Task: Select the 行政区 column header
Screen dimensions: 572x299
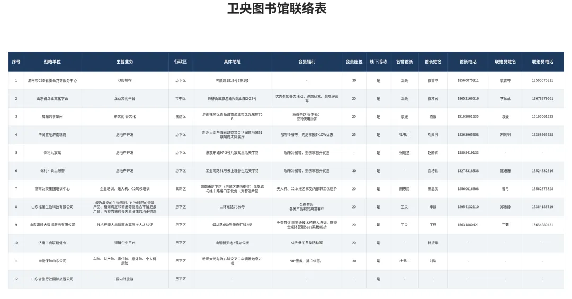Action: 181,61
